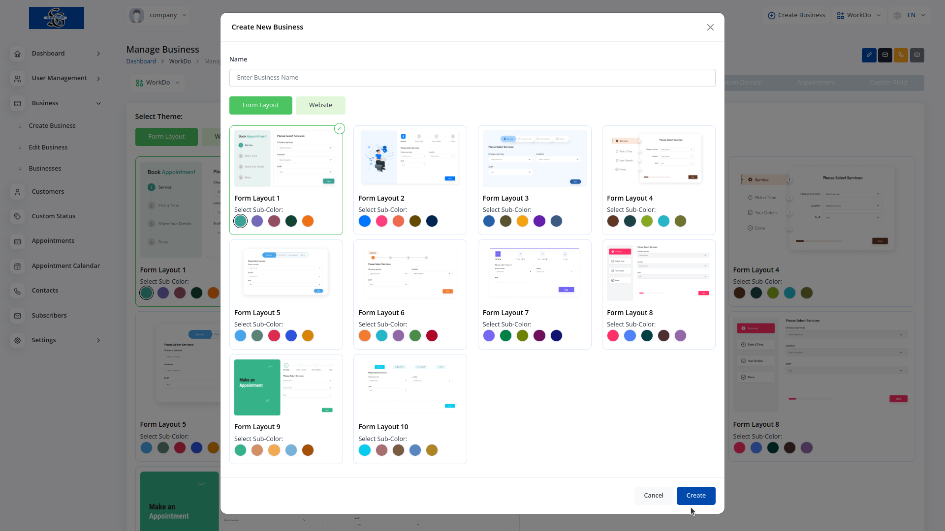Click the Contacts phone icon
Screen dimensions: 945x531
18,291
